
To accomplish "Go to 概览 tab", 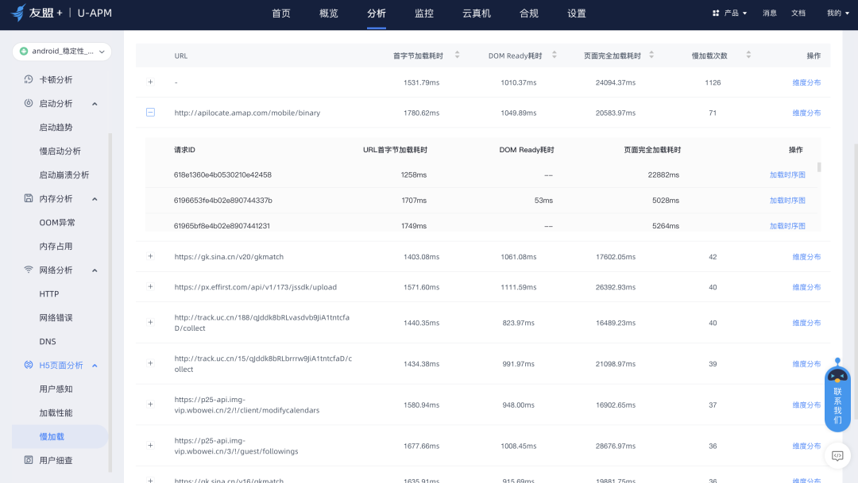I will [329, 13].
